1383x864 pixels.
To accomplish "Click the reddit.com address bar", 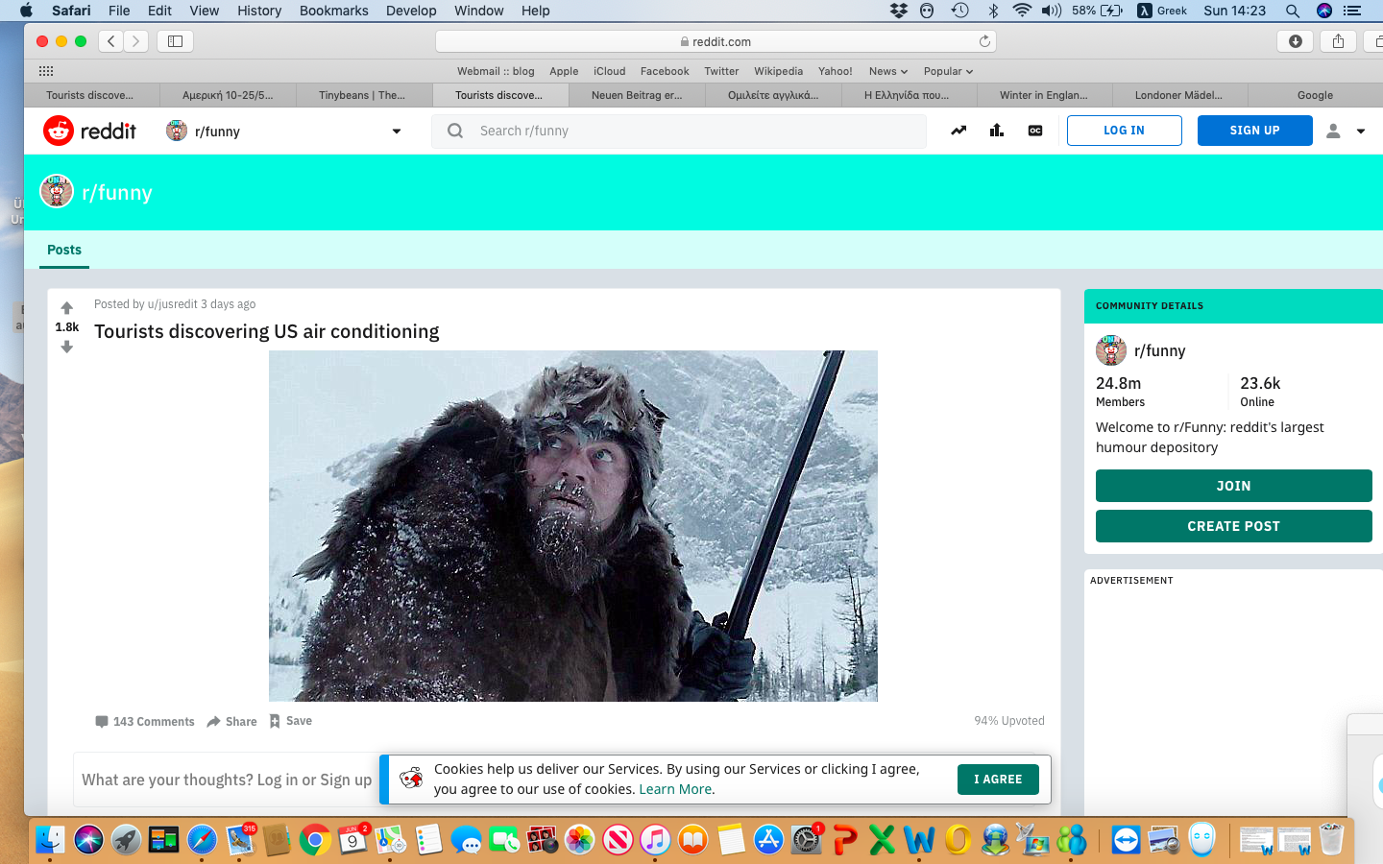I will pos(716,41).
